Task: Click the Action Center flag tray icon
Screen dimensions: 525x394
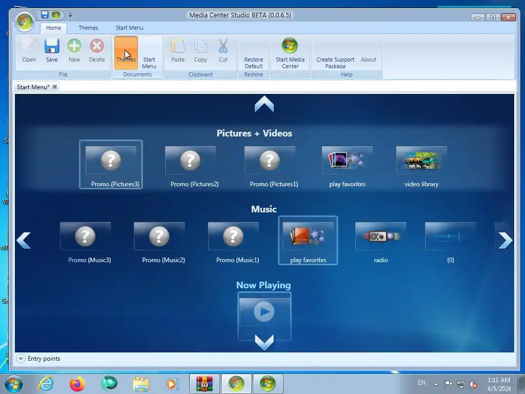Action: pyautogui.click(x=448, y=384)
